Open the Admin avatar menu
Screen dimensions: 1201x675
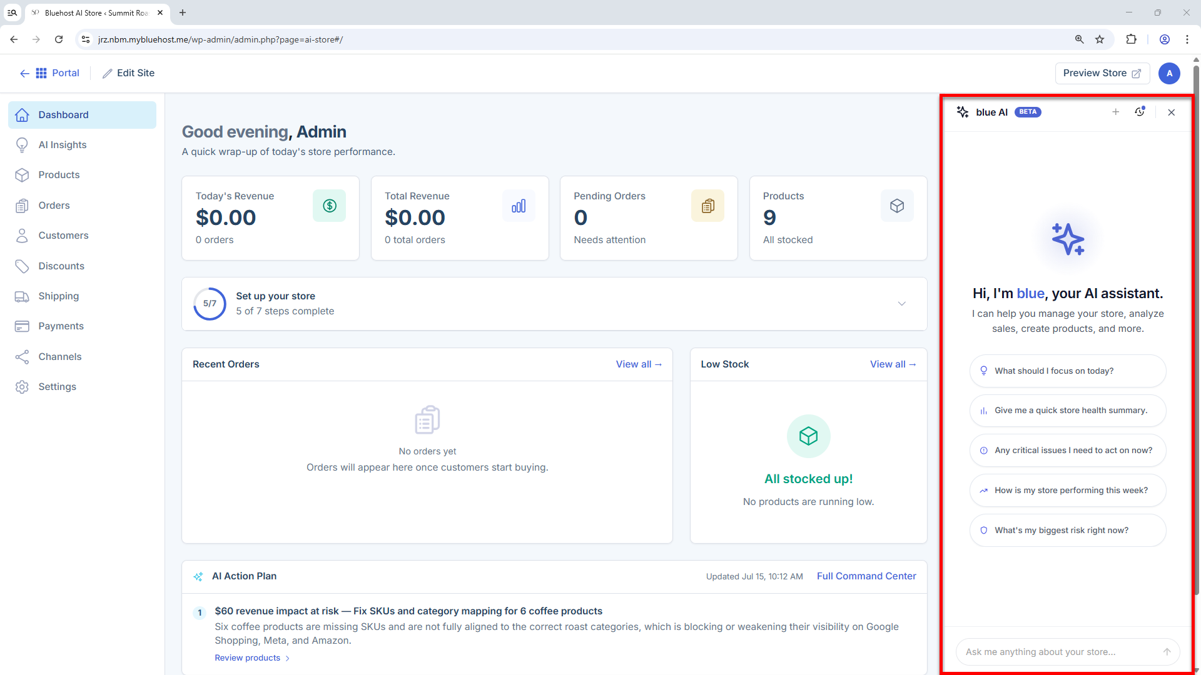[1169, 73]
